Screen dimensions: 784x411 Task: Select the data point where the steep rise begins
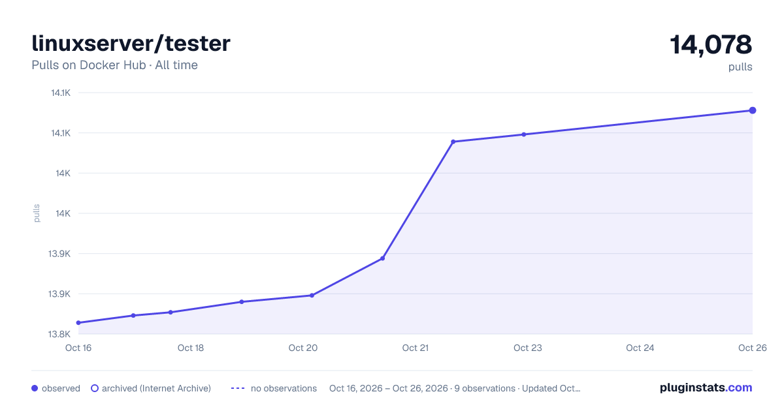[x=383, y=258]
